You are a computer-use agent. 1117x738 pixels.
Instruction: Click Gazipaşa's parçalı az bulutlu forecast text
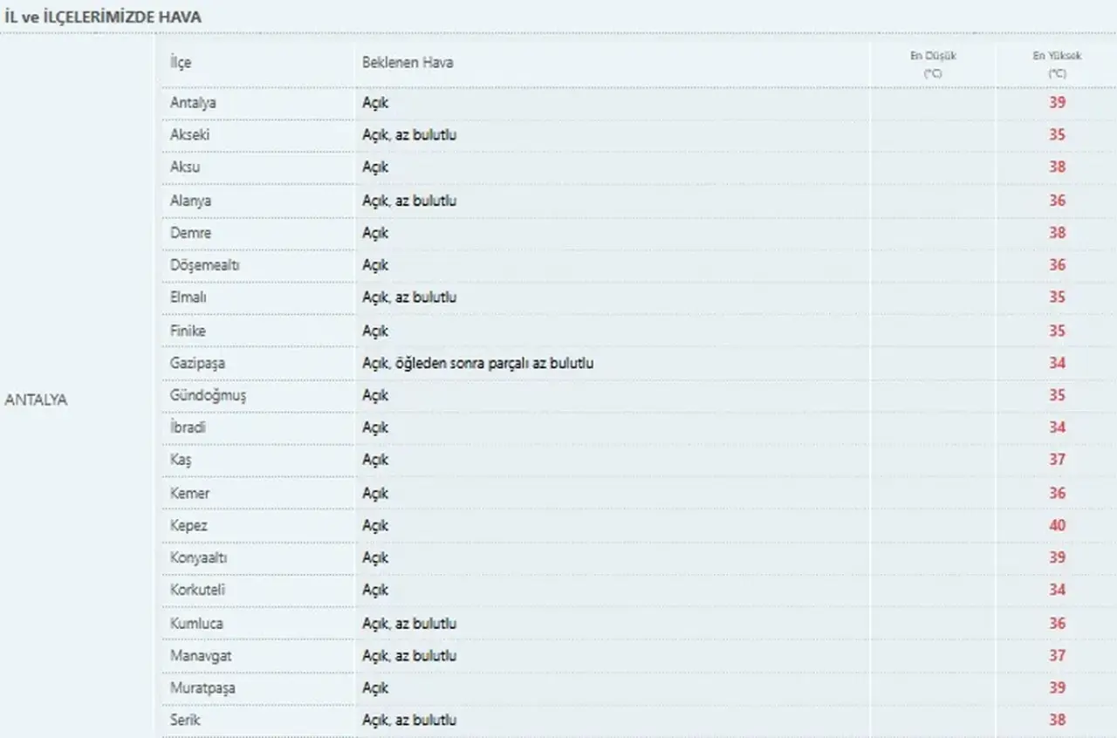[x=533, y=363]
